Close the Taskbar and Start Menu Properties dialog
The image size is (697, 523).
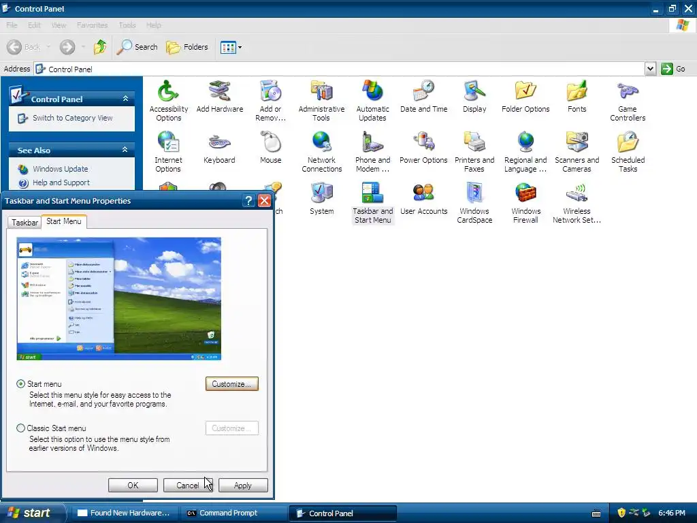(265, 201)
